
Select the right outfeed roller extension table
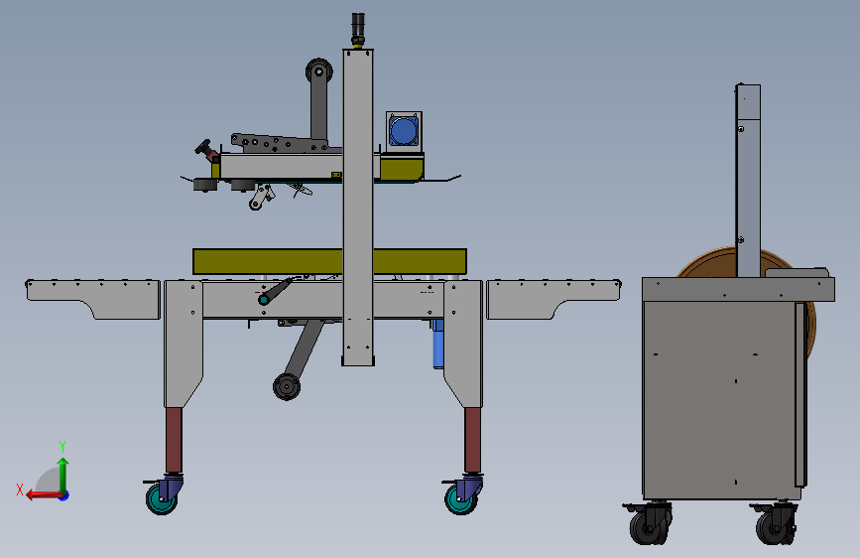tap(553, 298)
